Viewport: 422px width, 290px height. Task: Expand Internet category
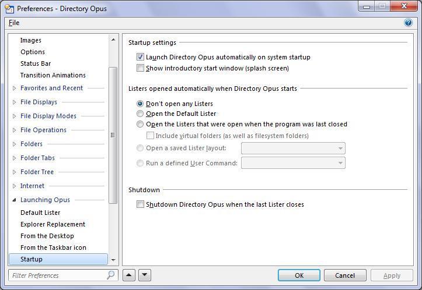pos(14,186)
